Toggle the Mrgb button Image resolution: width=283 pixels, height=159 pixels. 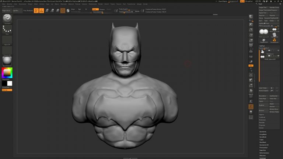click(73, 9)
